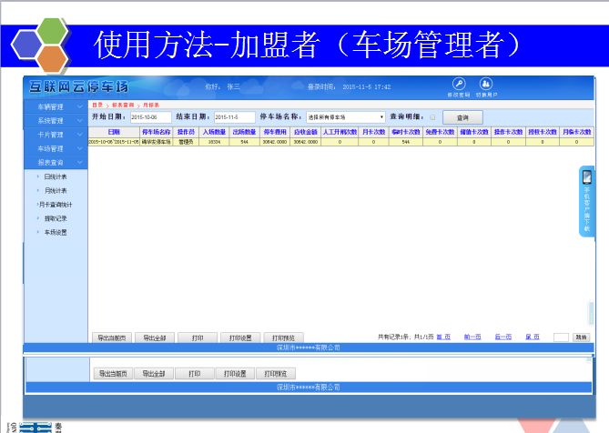The width and height of the screenshot is (609, 433).
Task: Open the 手机客户端下载 side tab
Action: (587, 201)
